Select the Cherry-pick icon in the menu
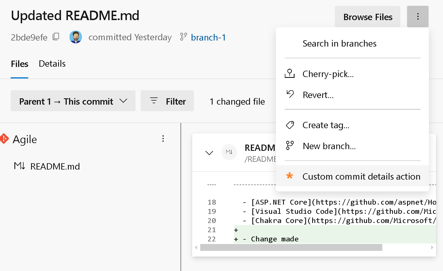443x271 pixels. pyautogui.click(x=290, y=74)
